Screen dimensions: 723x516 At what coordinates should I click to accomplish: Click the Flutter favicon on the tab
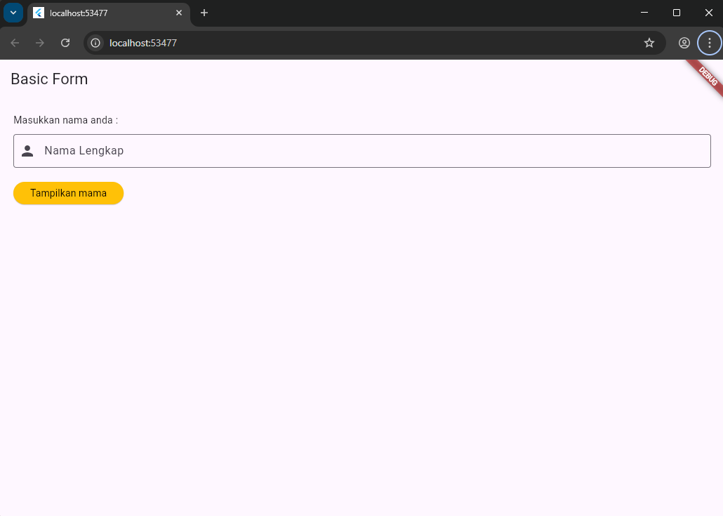click(39, 13)
